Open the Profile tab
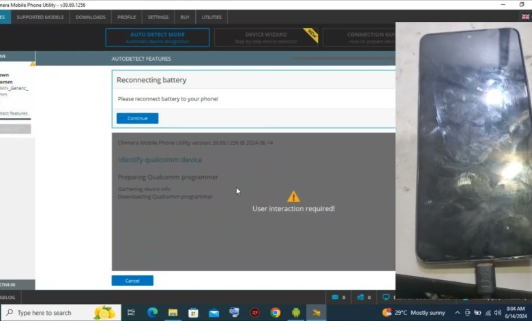Image resolution: width=532 pixels, height=321 pixels. (126, 17)
